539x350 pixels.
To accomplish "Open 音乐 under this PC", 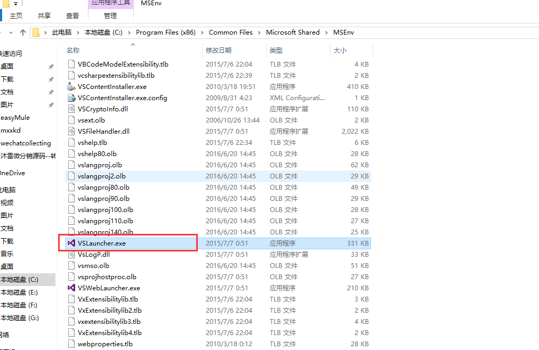I will (x=7, y=254).
